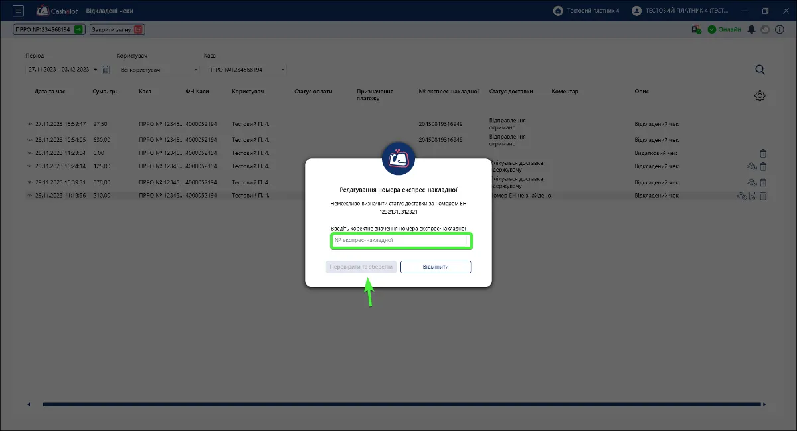Click Видатковий чек description cell
Screen dimensions: 797x431
tap(656, 153)
